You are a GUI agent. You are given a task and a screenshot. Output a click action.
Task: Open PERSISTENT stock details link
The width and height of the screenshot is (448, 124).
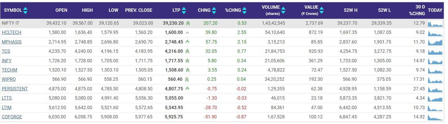(x=15, y=89)
